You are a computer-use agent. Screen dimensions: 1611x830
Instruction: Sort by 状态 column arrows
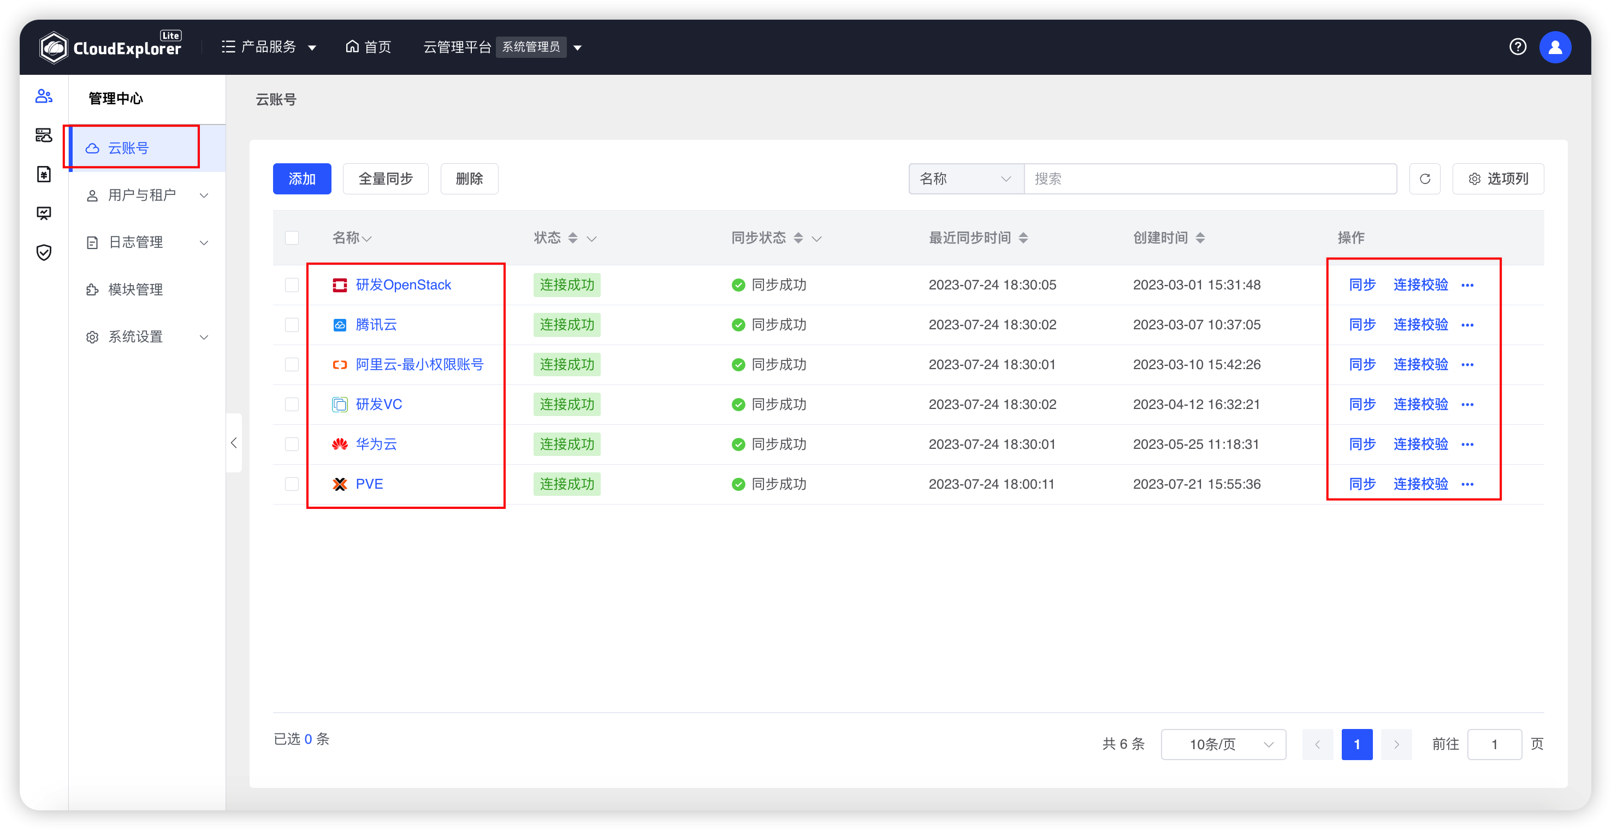(573, 238)
